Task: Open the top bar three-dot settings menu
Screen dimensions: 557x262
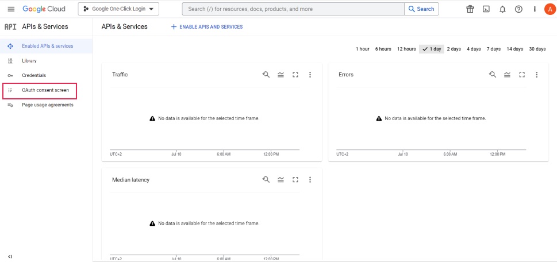Action: click(535, 9)
